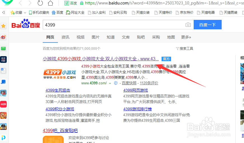Screen dimensions: 244x143
Task: Switch to the 贴吧 tab
Action: tap(141, 37)
